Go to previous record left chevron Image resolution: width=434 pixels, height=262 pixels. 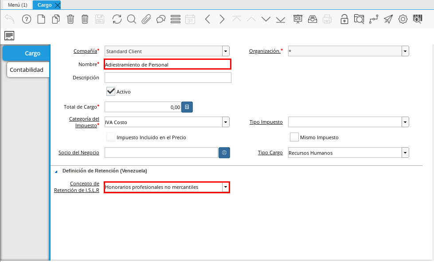tap(207, 19)
